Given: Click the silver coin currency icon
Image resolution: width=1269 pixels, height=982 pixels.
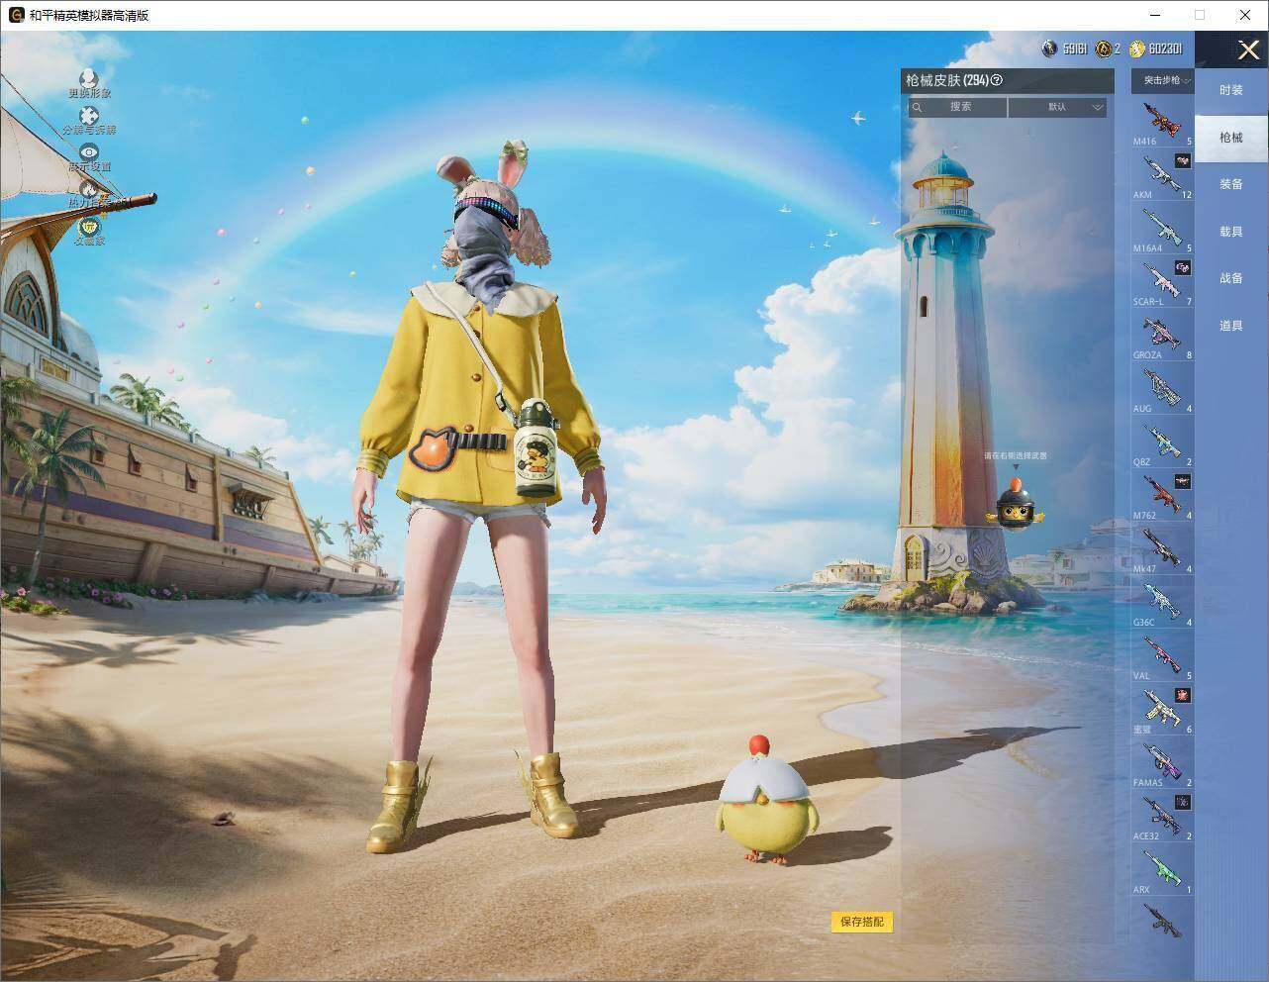Looking at the screenshot, I should (x=1050, y=49).
